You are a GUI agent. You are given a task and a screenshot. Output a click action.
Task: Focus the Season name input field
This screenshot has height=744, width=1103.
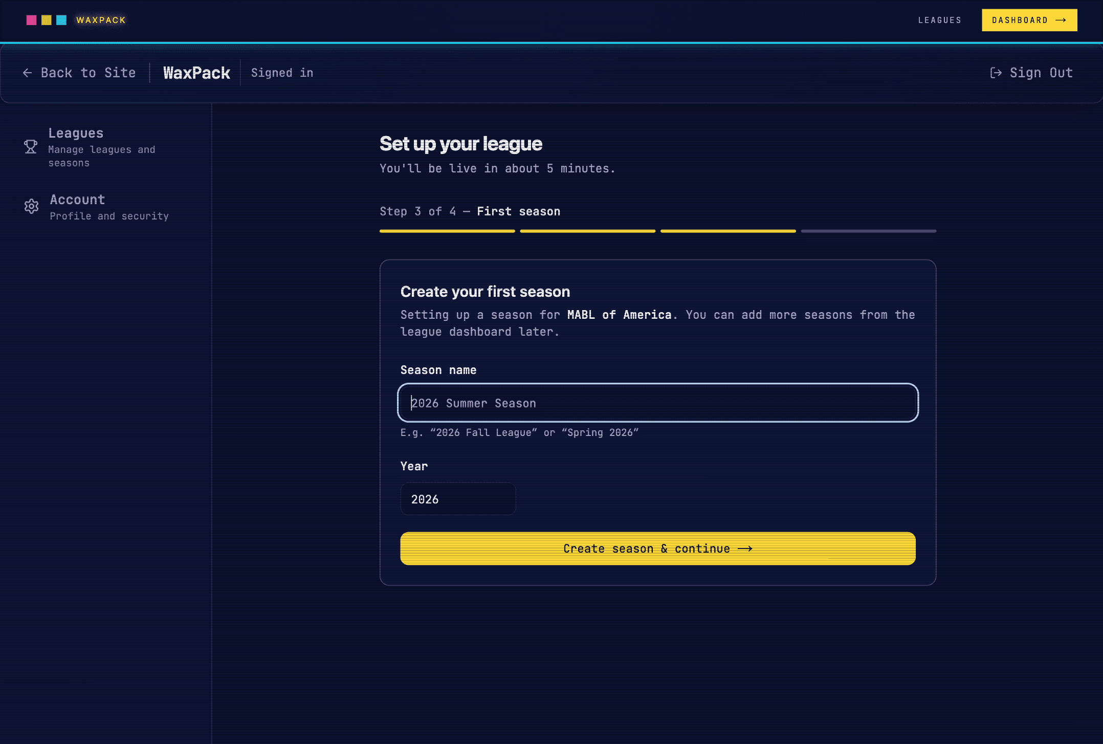[x=658, y=403]
